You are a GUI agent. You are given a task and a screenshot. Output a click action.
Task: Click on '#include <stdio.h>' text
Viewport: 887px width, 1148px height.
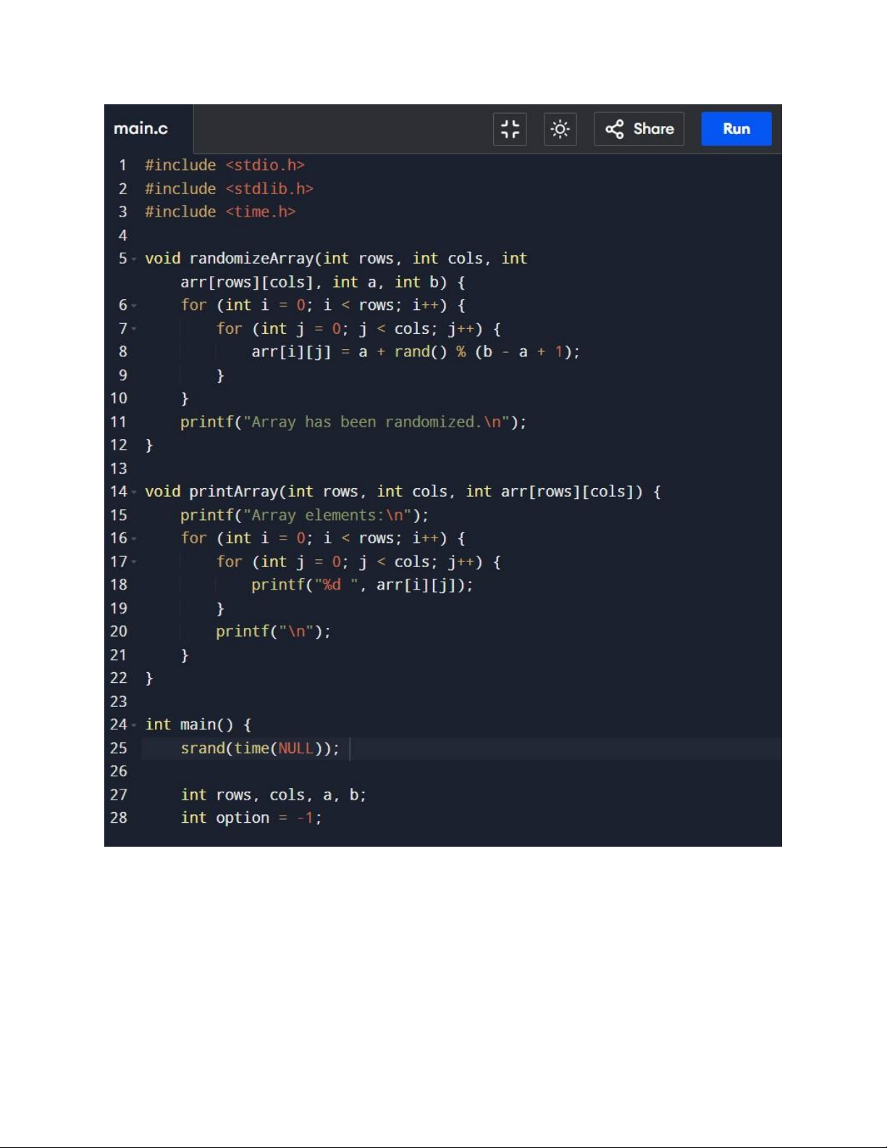click(224, 165)
